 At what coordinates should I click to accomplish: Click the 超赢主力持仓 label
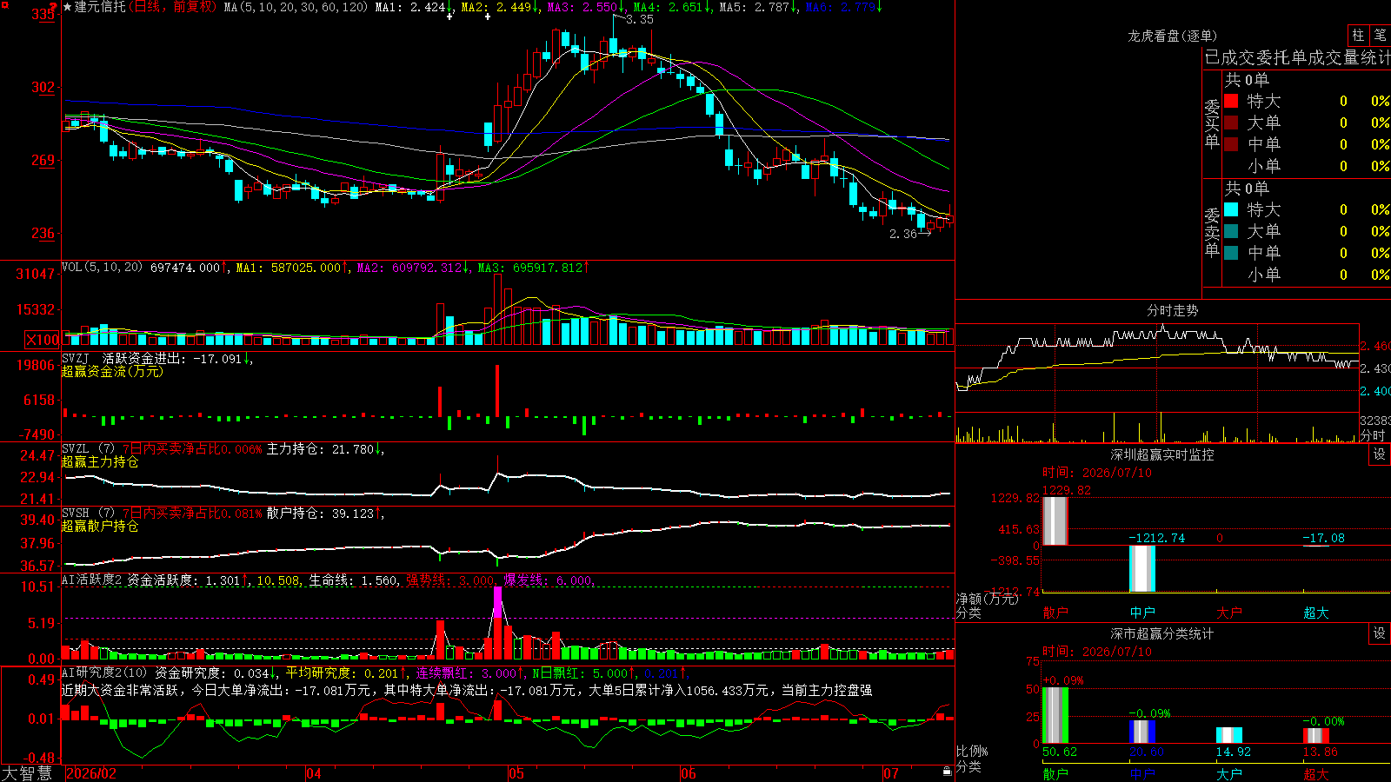click(100, 461)
